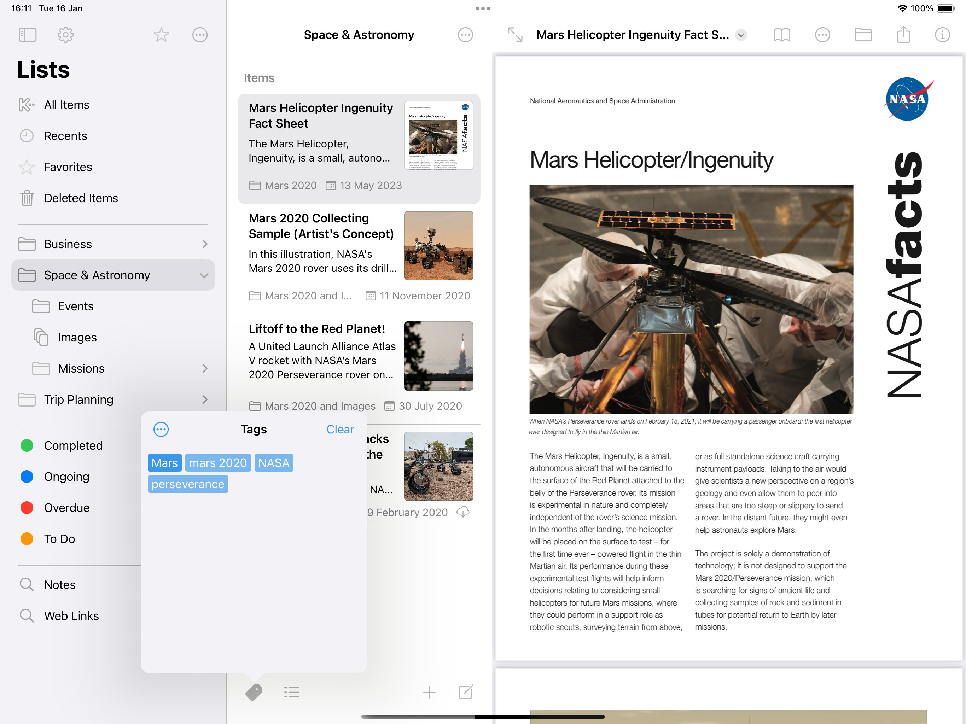Image resolution: width=966 pixels, height=724 pixels.
Task: Share the document
Action: (903, 34)
